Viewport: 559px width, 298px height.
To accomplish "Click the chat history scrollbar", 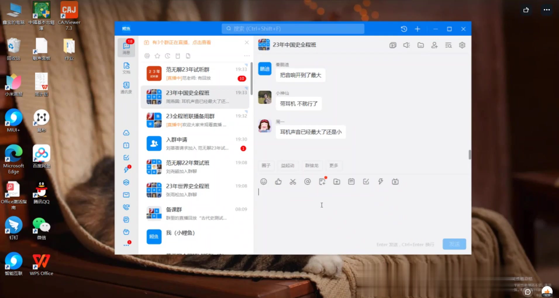I will tap(470, 155).
